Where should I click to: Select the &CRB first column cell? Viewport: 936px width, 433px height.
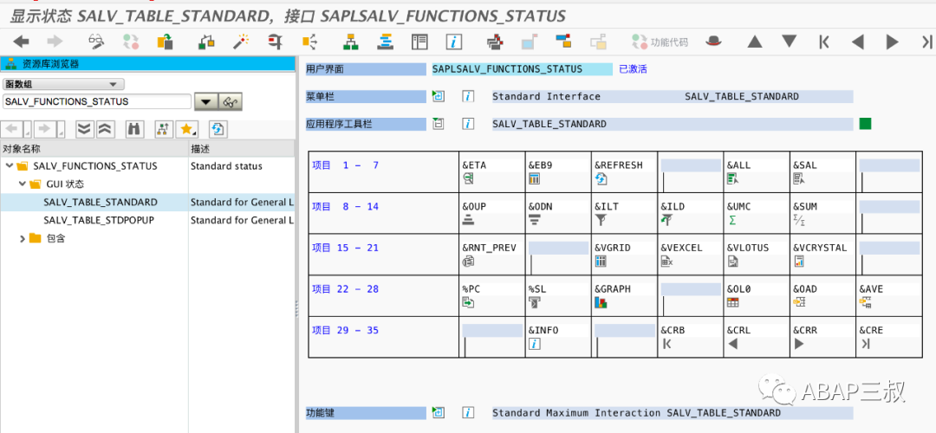(x=691, y=336)
